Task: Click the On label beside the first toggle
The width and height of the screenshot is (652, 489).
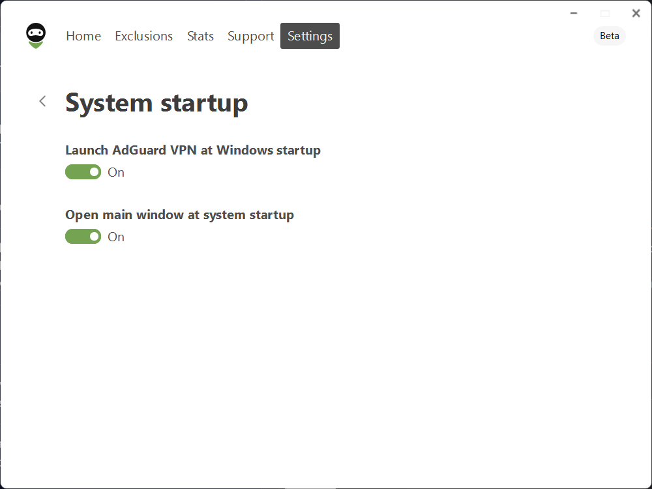Action: (116, 172)
